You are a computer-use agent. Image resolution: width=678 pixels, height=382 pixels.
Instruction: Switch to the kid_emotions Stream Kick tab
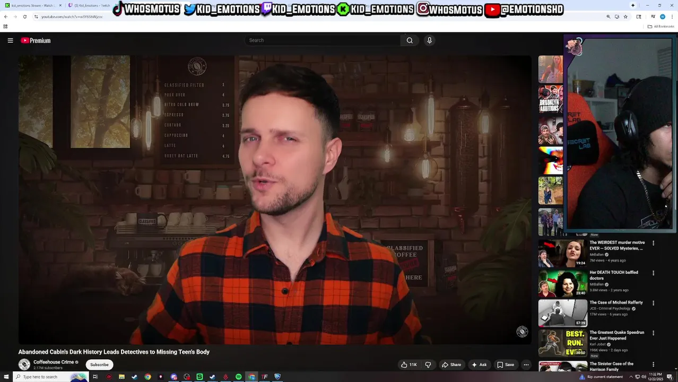tap(32, 5)
